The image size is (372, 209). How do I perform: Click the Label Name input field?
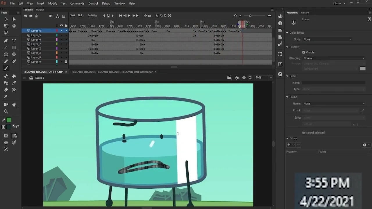click(334, 83)
